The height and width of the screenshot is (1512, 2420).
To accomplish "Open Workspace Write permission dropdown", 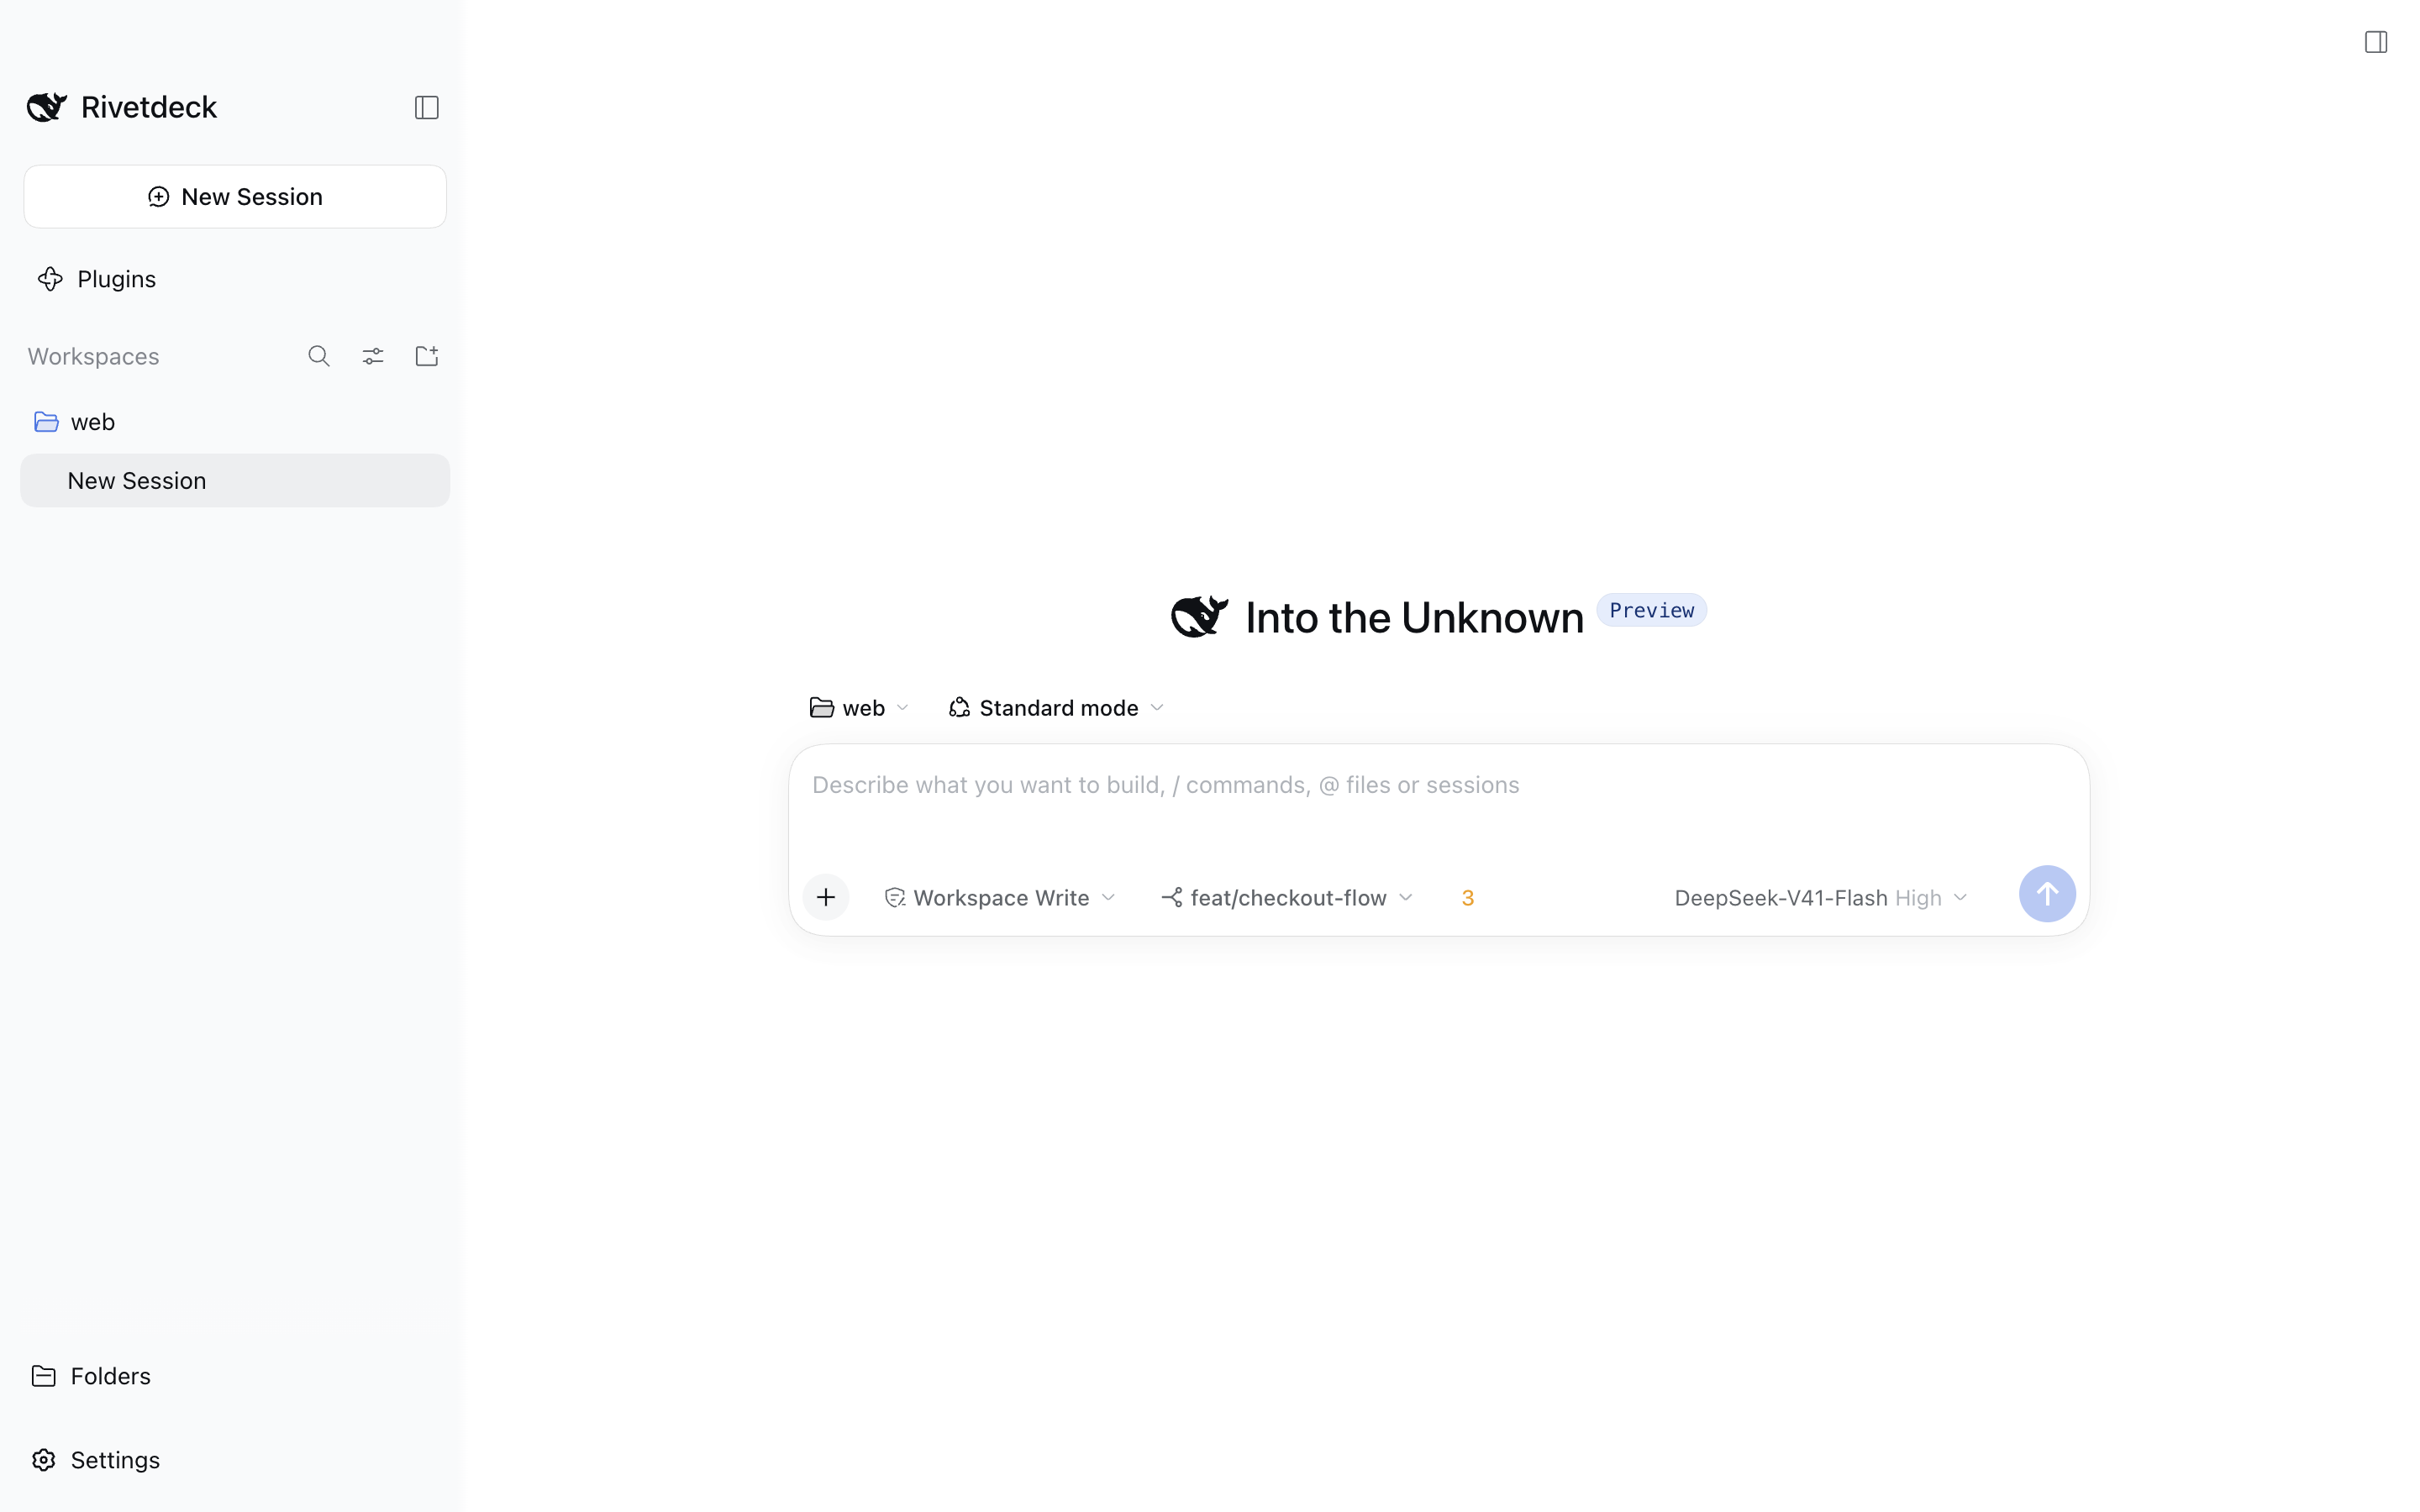I will 1000,898.
